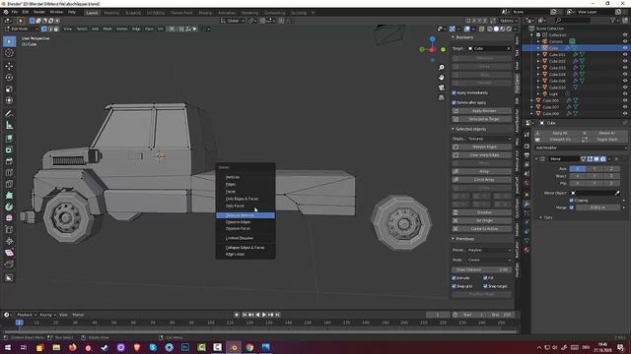This screenshot has height=354, width=631.
Task: Enable vertex select mode
Action: coord(44,29)
